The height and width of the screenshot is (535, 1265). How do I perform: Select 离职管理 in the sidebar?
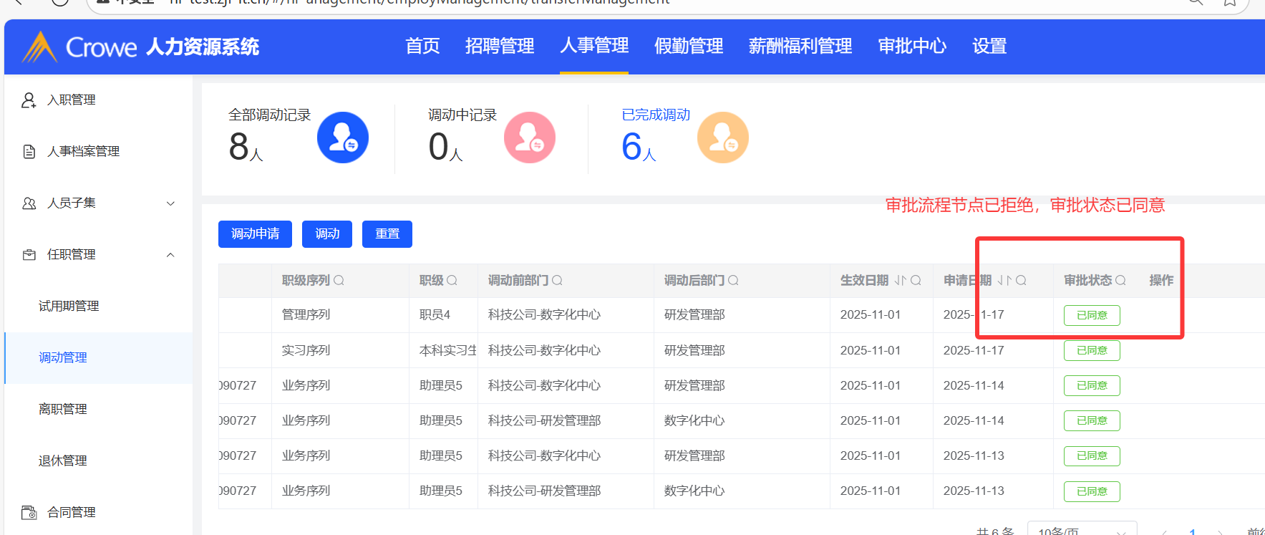(63, 409)
